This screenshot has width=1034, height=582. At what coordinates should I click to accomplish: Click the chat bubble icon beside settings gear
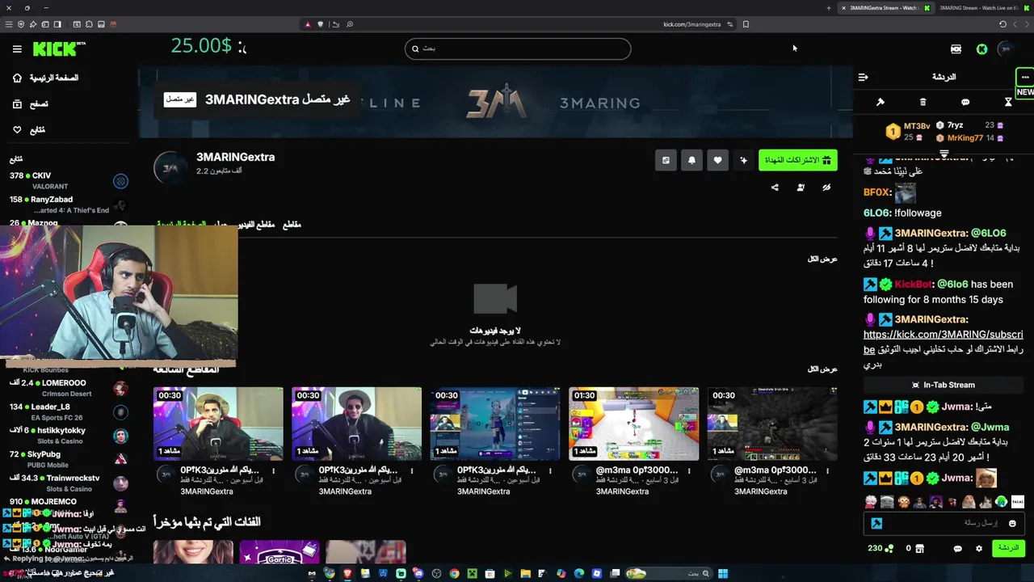click(x=957, y=548)
